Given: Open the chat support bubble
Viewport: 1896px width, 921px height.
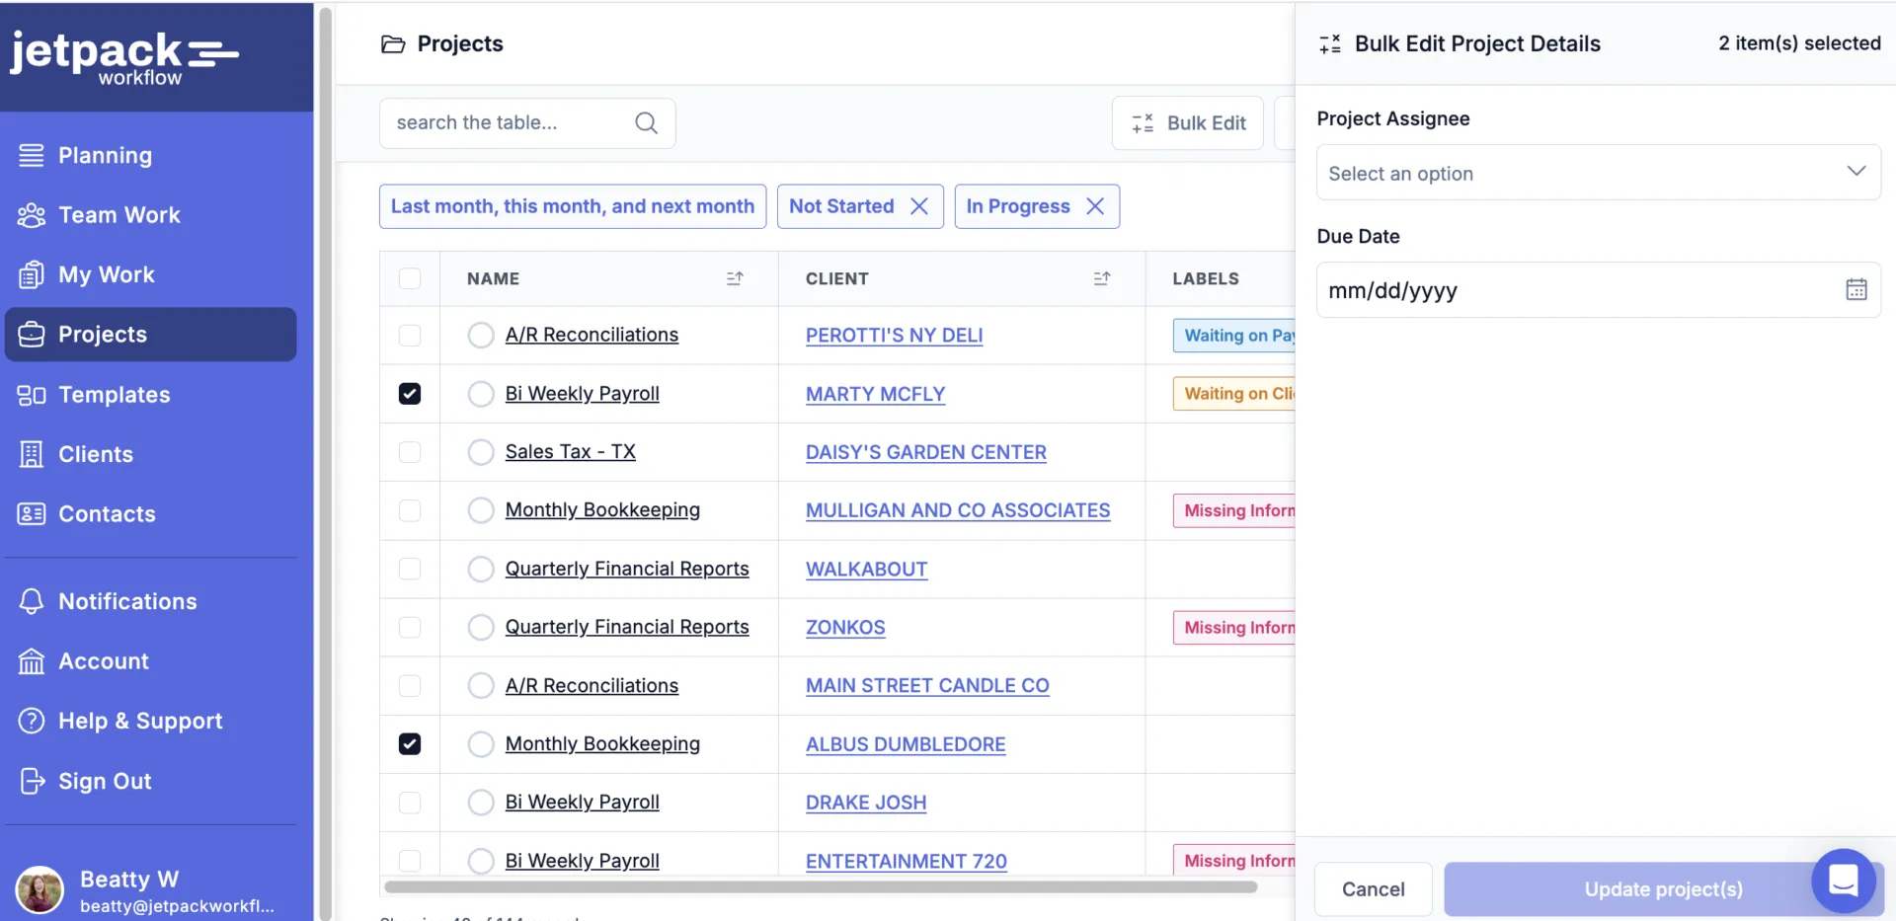Looking at the screenshot, I should (x=1844, y=881).
